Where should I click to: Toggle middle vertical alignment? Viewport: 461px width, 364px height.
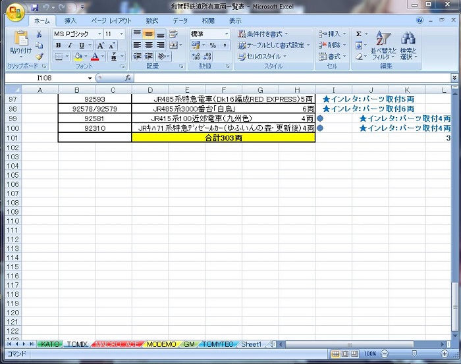(149, 34)
